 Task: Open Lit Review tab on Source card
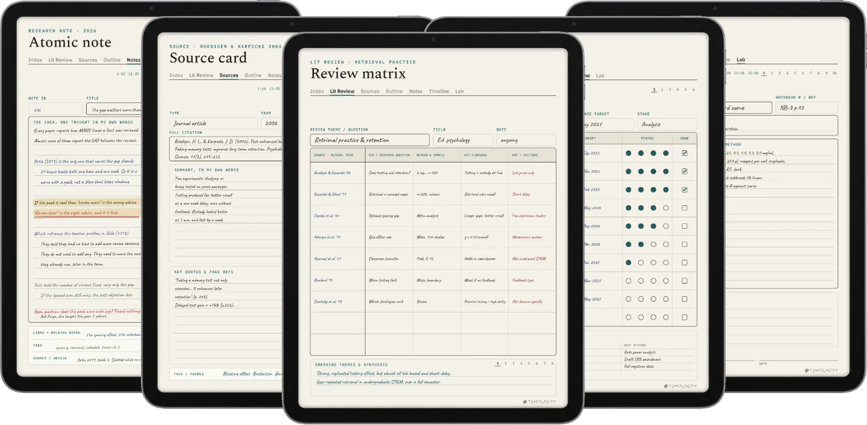coord(201,75)
